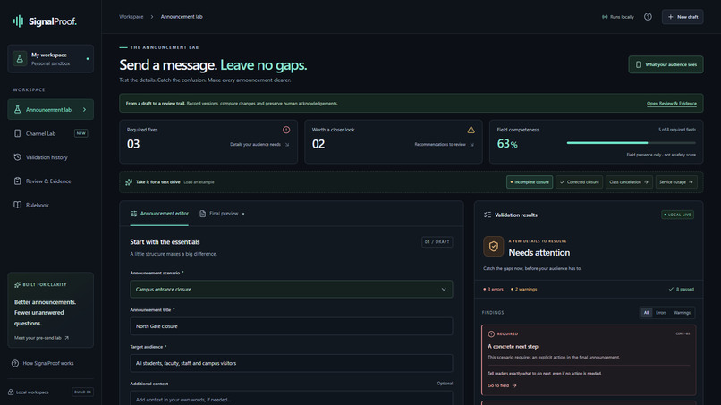The image size is (721, 405).
Task: Click the breadcrumb chevron after Workspace
Action: [152, 17]
